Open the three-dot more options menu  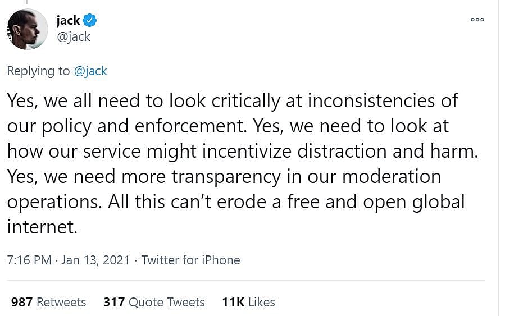coord(477,20)
